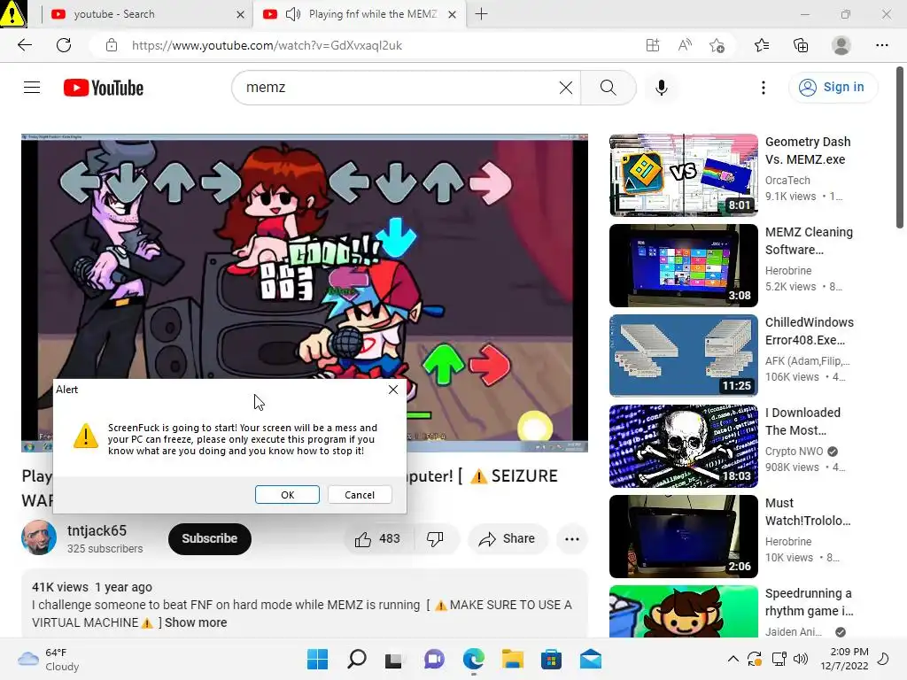Click the Share button
This screenshot has height=680, width=907.
click(x=508, y=539)
